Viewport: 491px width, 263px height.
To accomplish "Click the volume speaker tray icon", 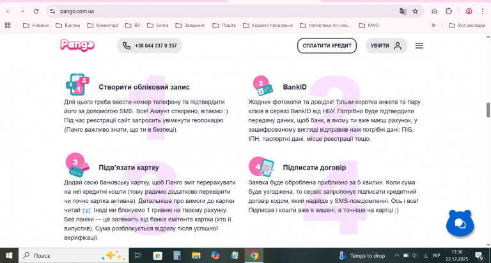I will point(415,255).
